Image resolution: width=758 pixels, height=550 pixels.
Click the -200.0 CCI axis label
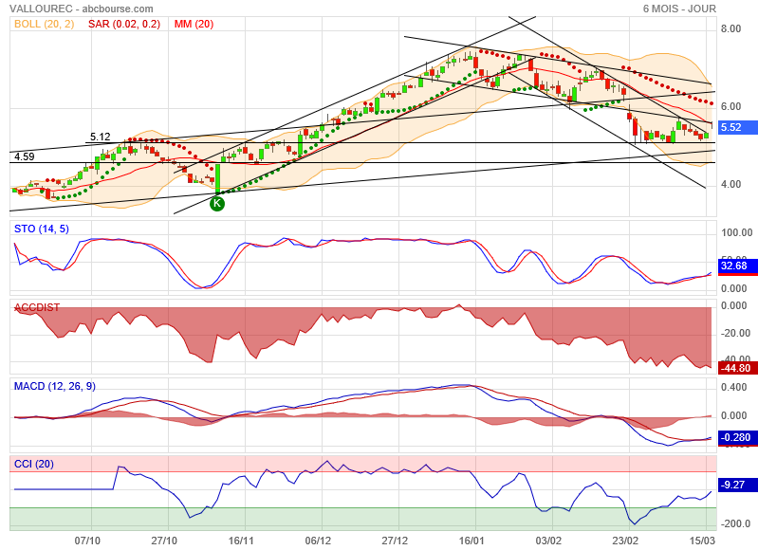click(736, 523)
